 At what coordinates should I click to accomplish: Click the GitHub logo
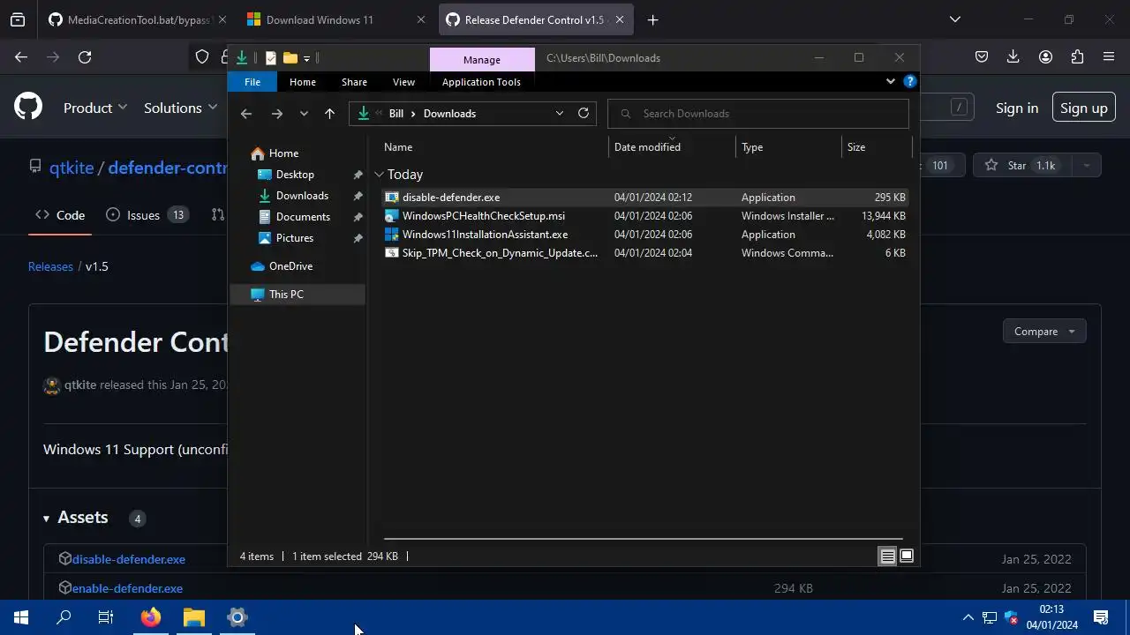[28, 108]
